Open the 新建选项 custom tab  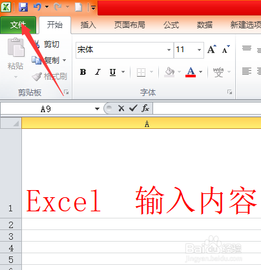(x=245, y=25)
